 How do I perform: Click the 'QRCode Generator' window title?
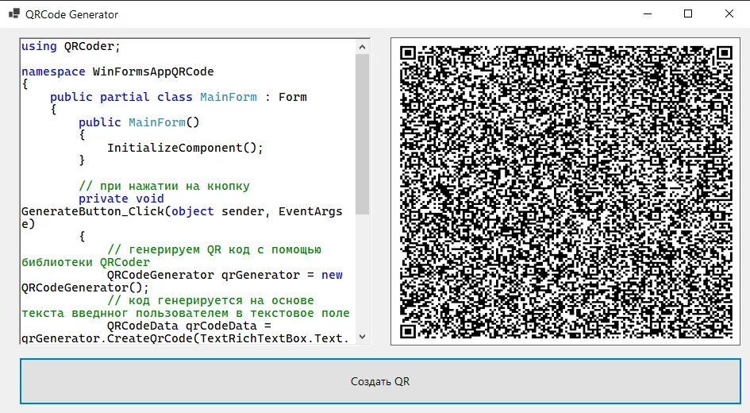pos(71,14)
